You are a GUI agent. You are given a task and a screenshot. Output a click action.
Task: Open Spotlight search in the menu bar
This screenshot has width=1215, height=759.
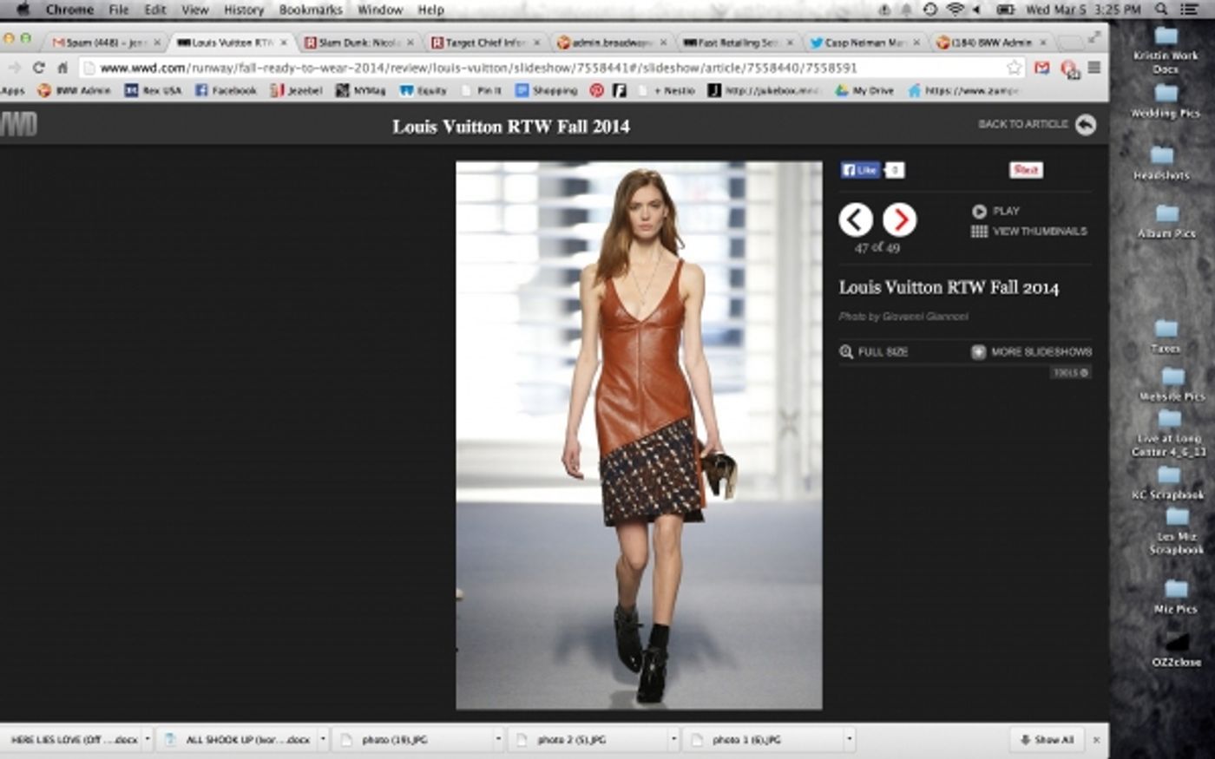pos(1161,10)
